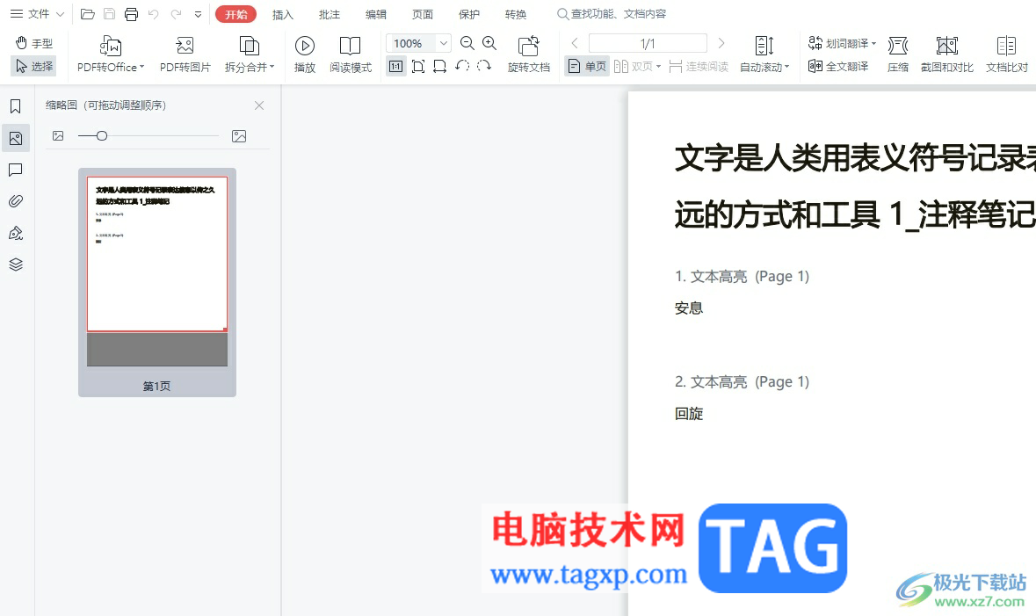This screenshot has width=1036, height=616.
Task: Select the 选择 cursor tool
Action: click(x=34, y=66)
